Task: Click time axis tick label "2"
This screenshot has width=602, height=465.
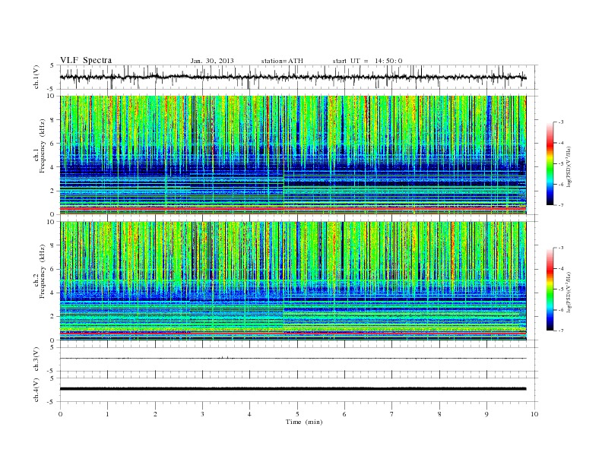Action: [x=155, y=414]
